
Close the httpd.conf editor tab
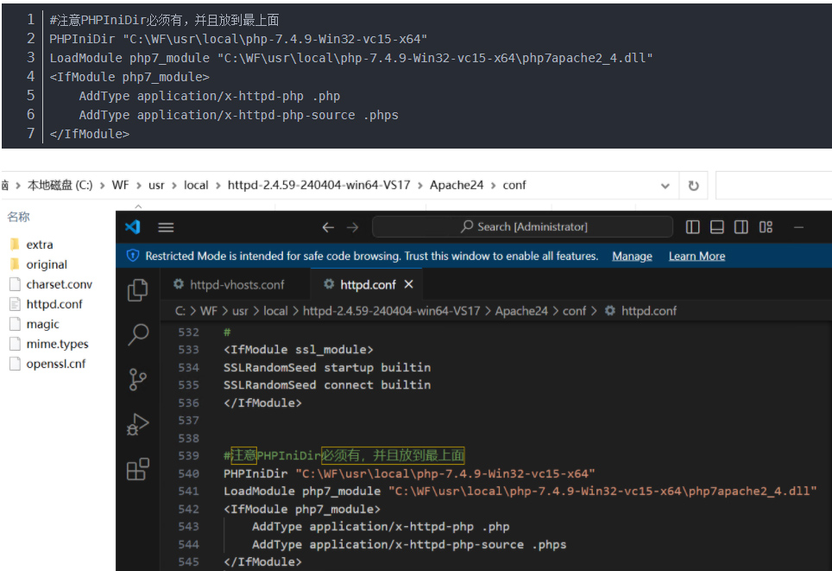coord(409,284)
